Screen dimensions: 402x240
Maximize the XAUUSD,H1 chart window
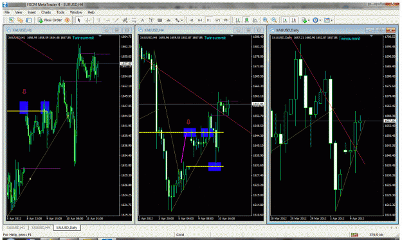(x=117, y=30)
